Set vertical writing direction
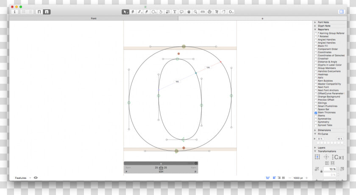 coord(284,178)
